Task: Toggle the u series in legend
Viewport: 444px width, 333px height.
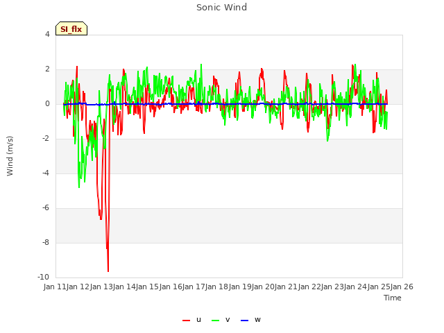Action: coord(191,320)
